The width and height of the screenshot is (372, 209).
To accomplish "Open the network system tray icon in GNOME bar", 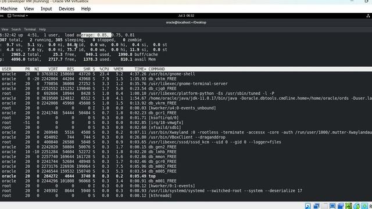I will click(368, 16).
